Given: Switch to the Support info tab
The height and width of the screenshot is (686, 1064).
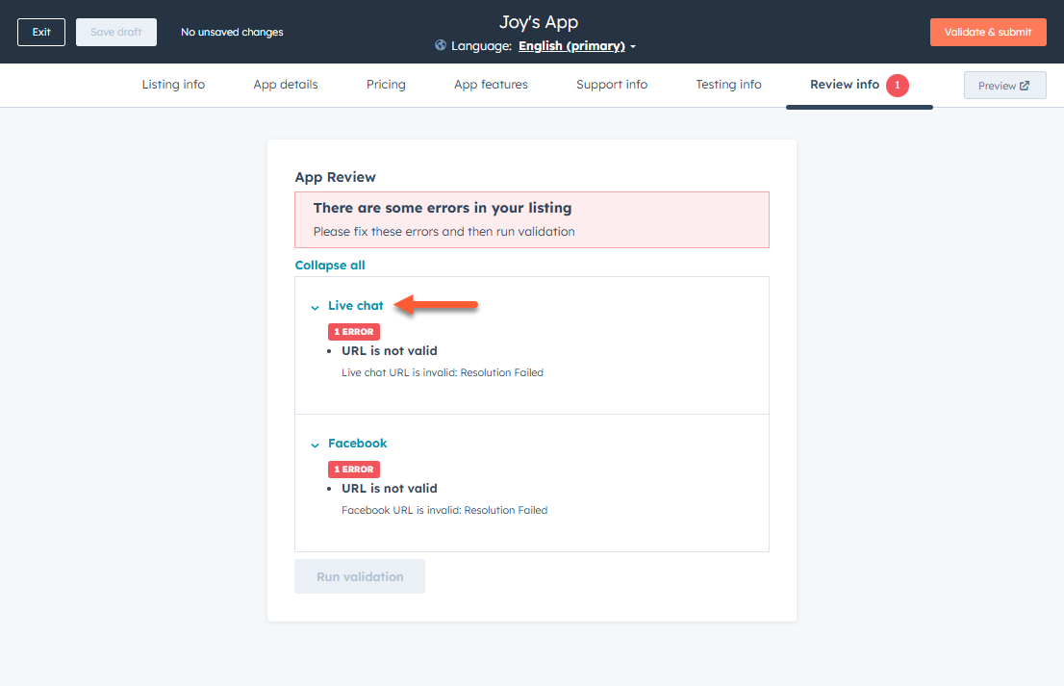Looking at the screenshot, I should point(612,85).
